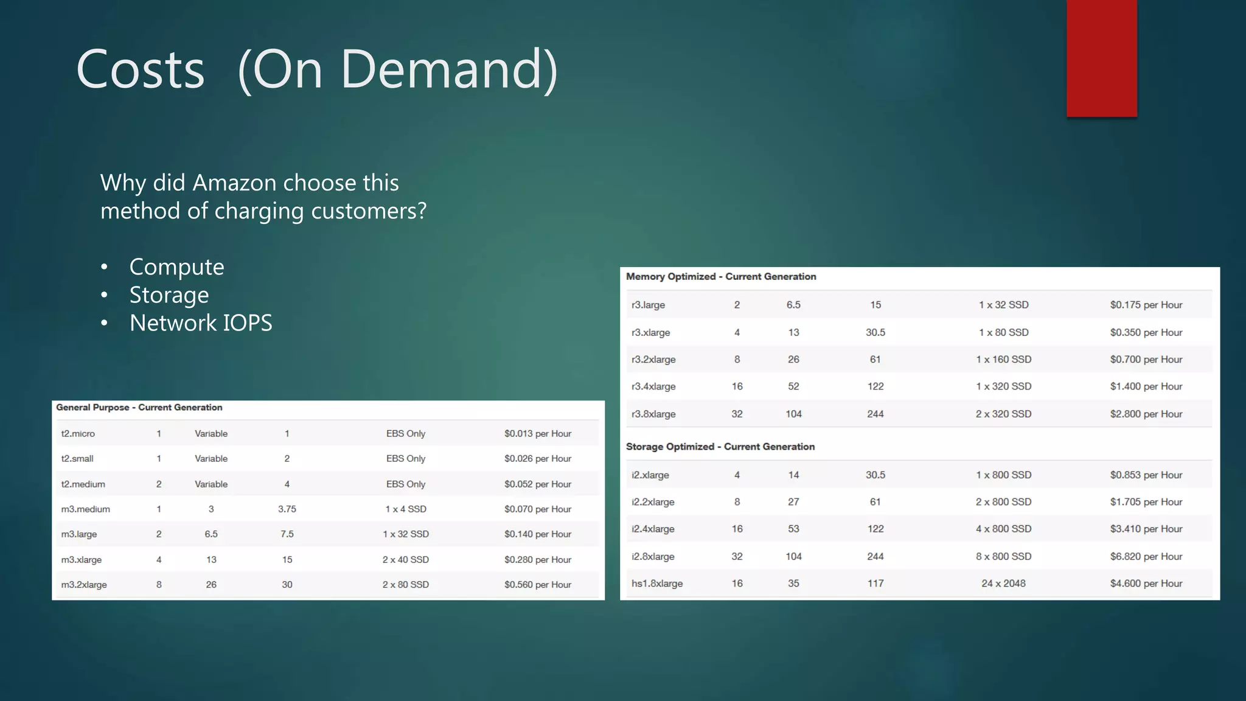Click the "$0.560 per Hour" price
The image size is (1246, 701).
(x=538, y=584)
